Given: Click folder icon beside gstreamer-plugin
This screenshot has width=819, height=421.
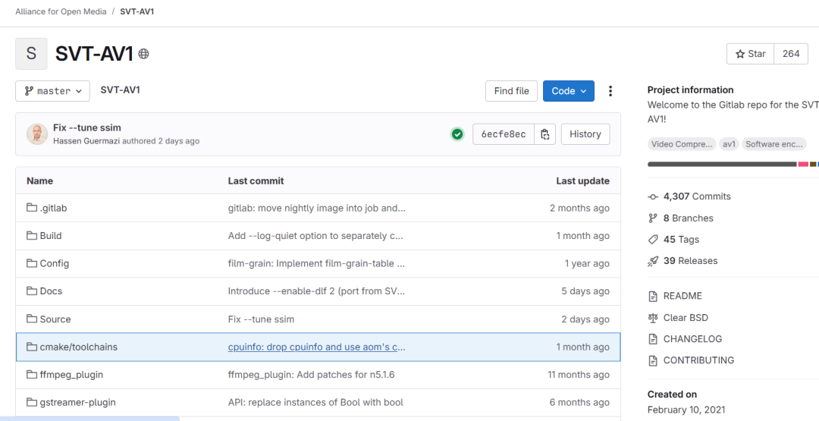Looking at the screenshot, I should coord(32,402).
